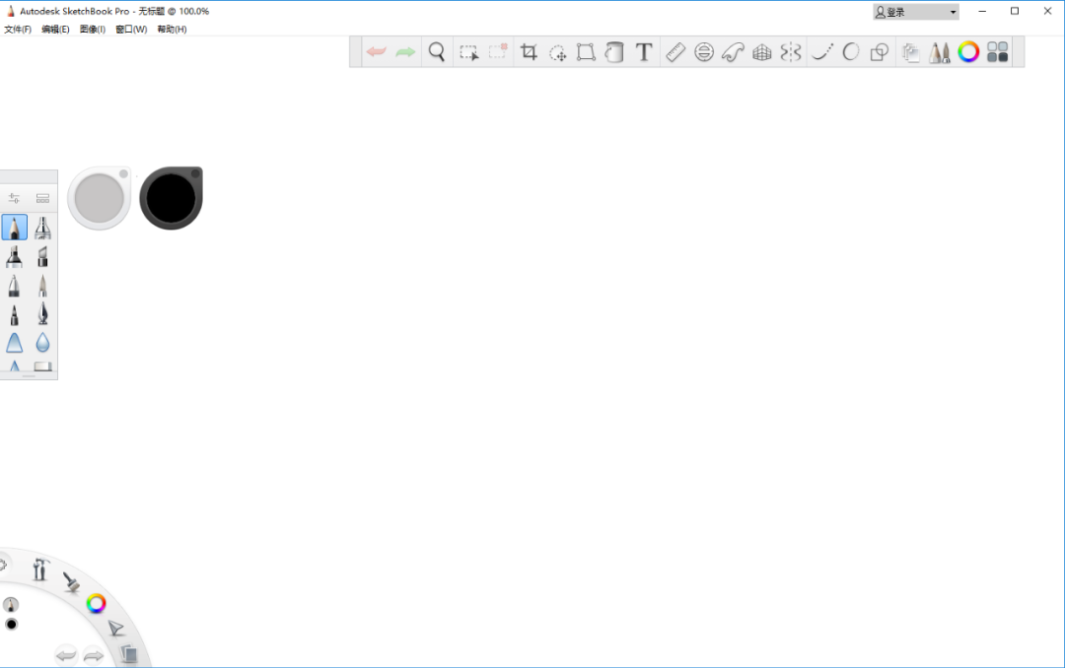Toggle the Color Editor wheel in toolbar
Image resolution: width=1065 pixels, height=668 pixels.
[x=968, y=52]
